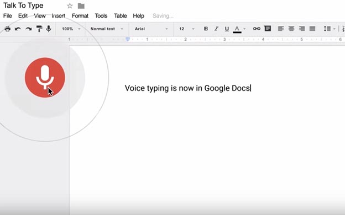Star the Talk To Type document

70,6
